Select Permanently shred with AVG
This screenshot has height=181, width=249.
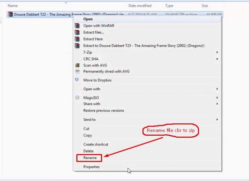click(147, 72)
